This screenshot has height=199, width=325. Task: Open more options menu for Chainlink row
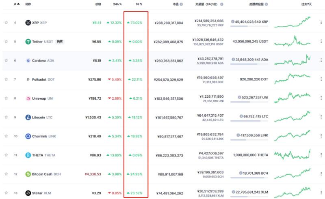(x=321, y=136)
